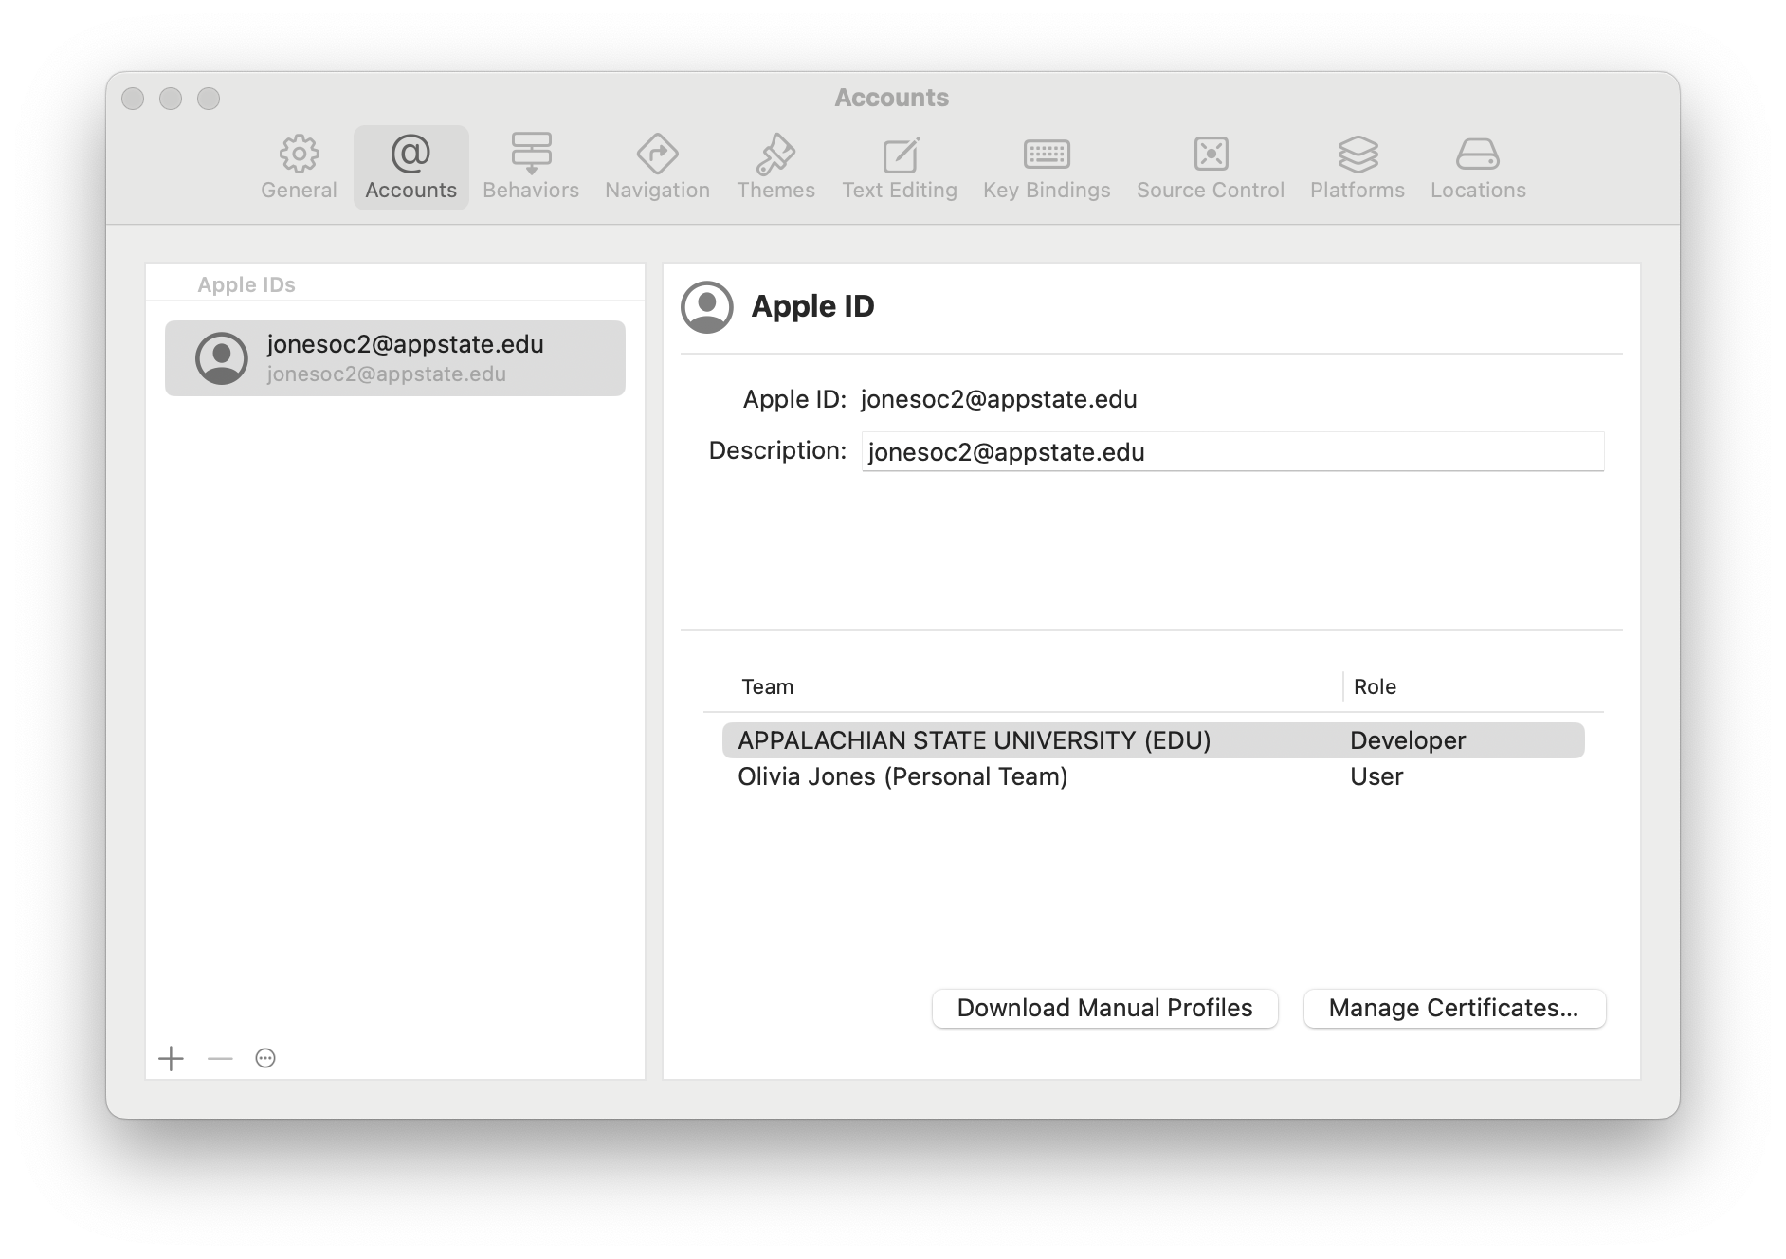1786x1259 pixels.
Task: Open Manage Certificates dialog
Action: pos(1454,1008)
